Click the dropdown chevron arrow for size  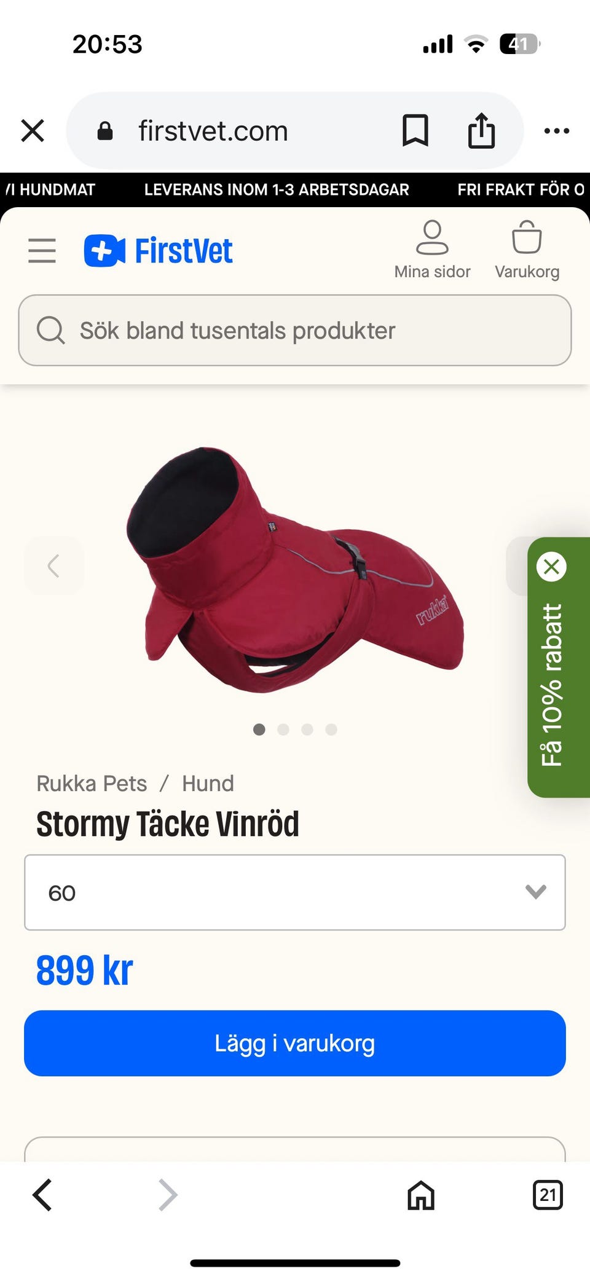(x=536, y=892)
